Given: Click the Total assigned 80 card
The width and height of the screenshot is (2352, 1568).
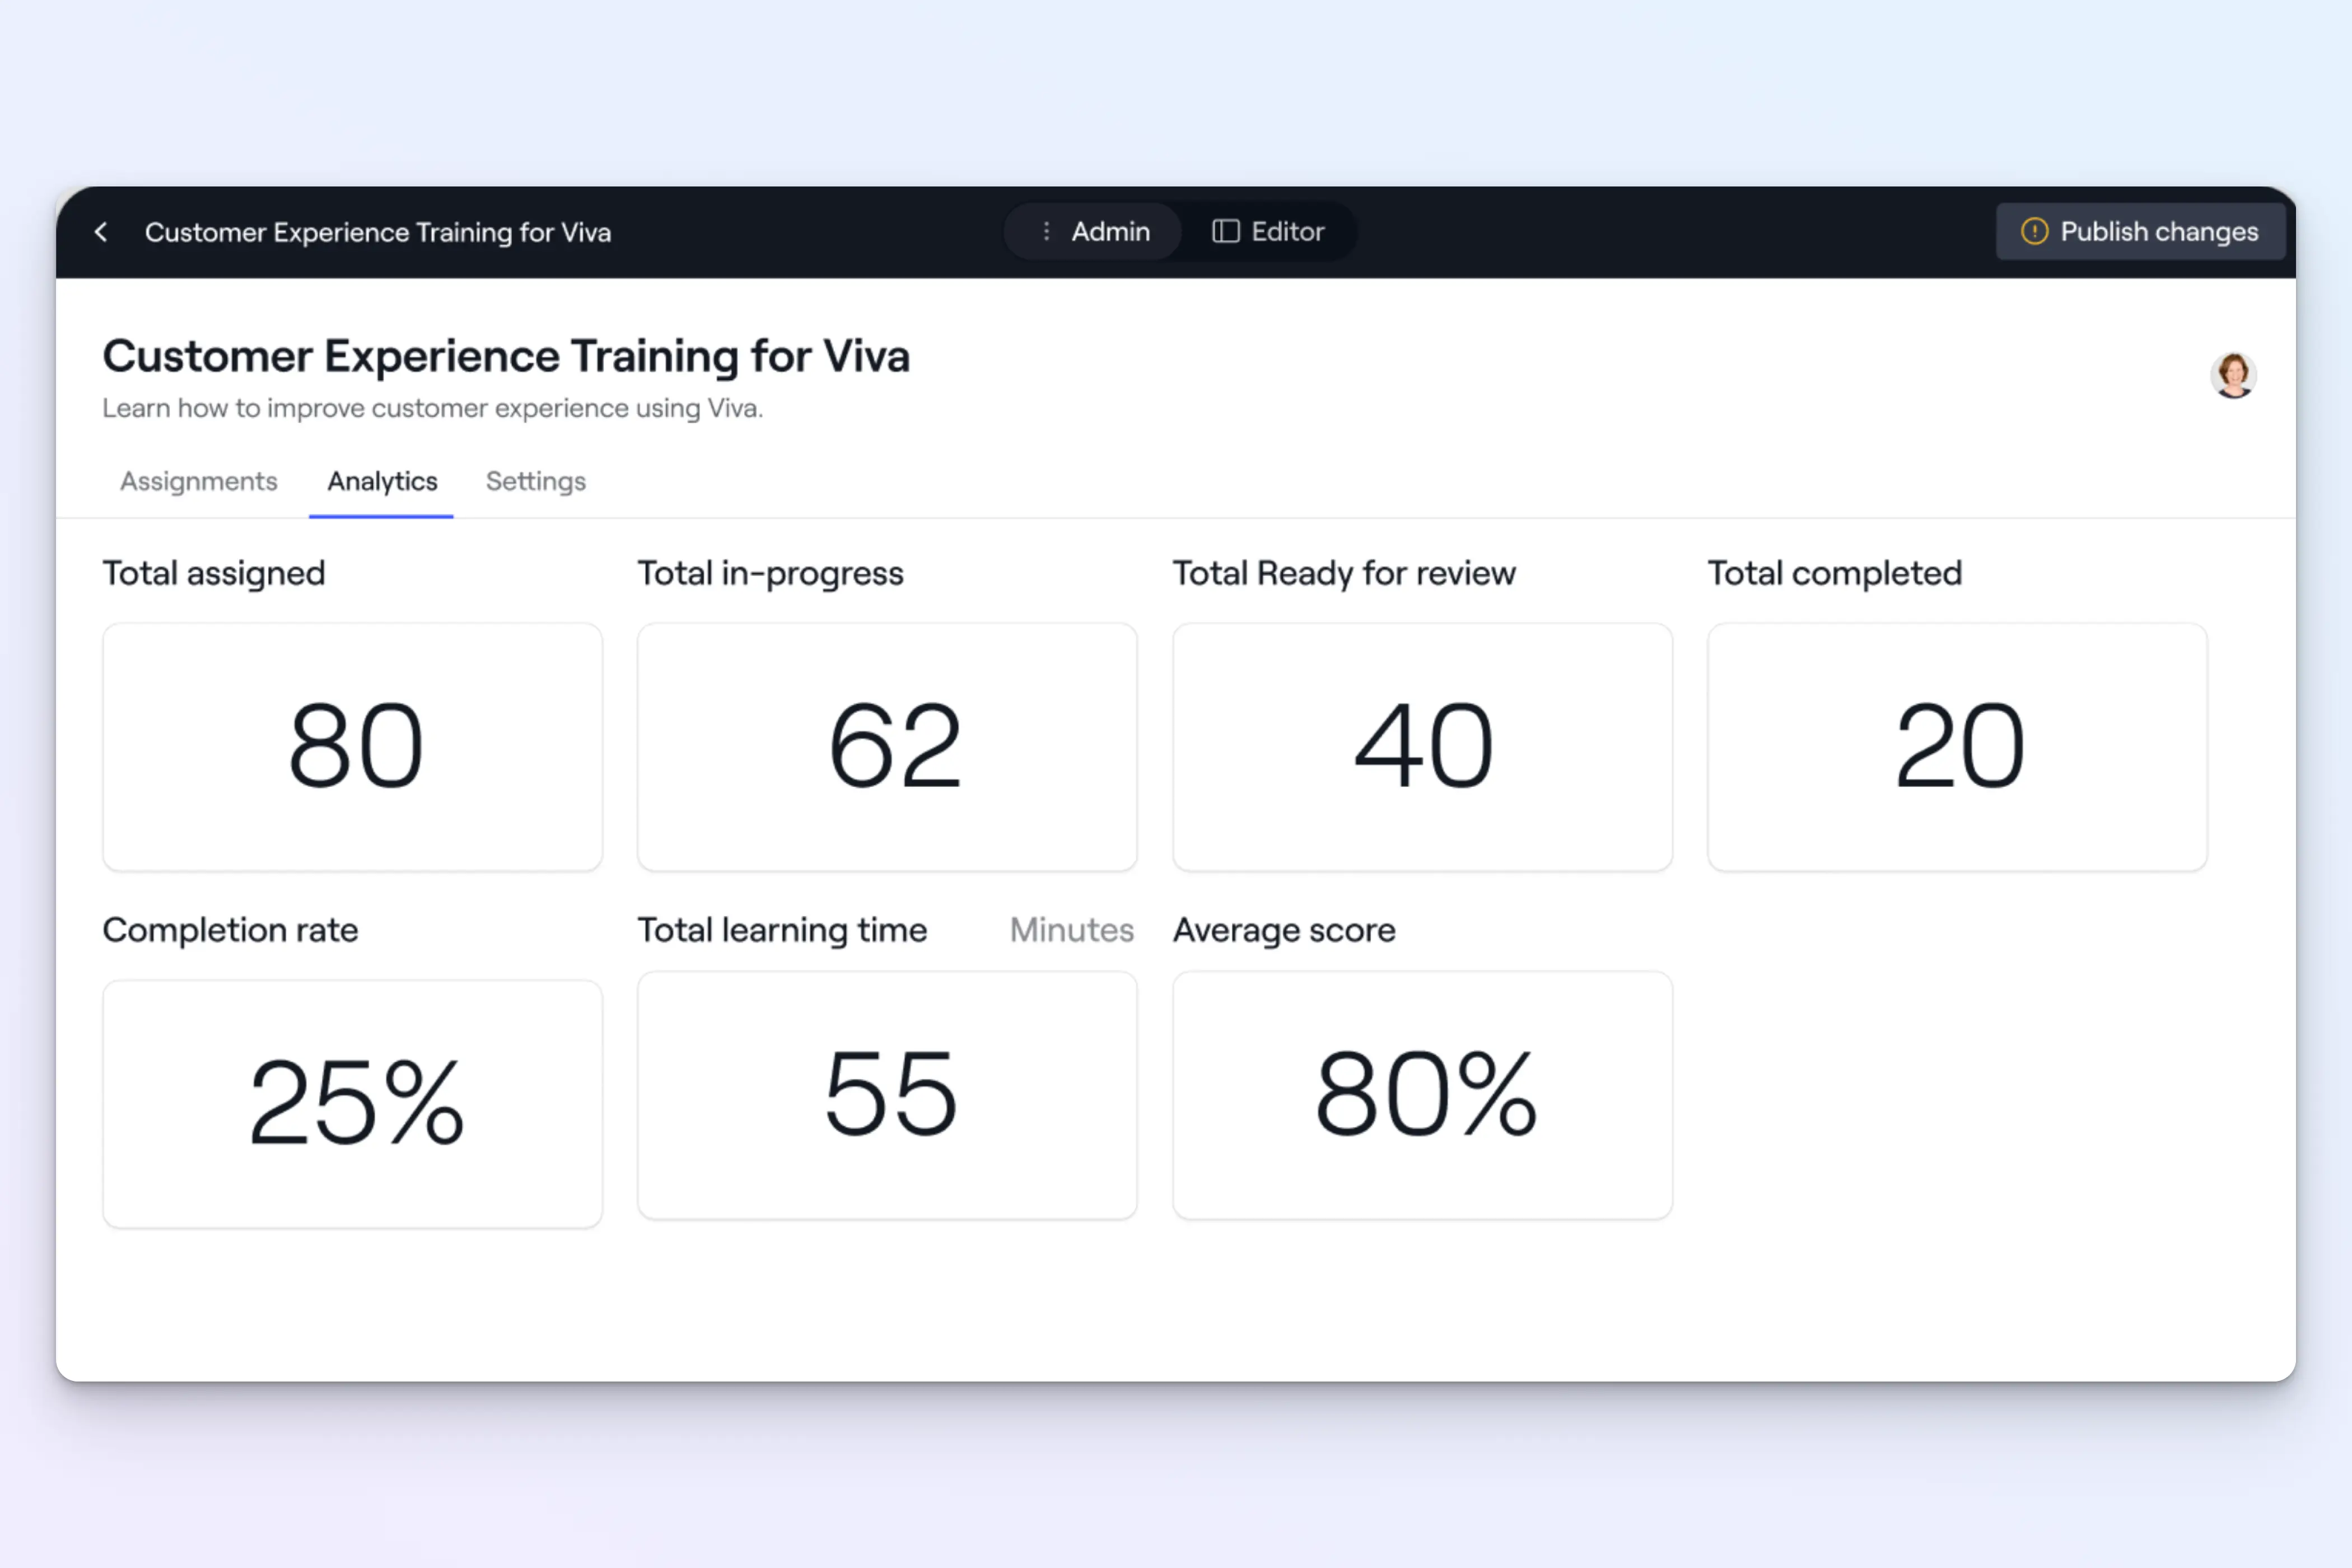Looking at the screenshot, I should click(353, 747).
